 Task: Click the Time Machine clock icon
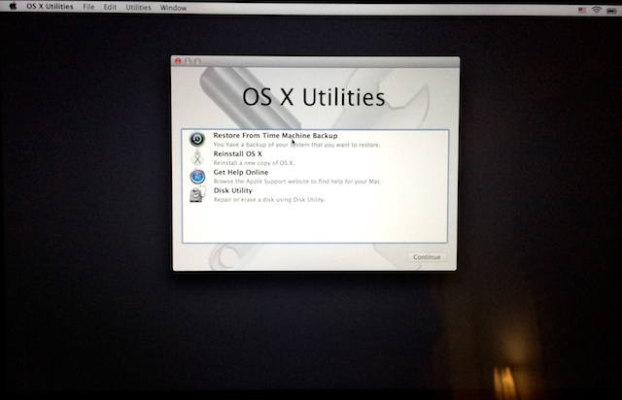pos(197,139)
